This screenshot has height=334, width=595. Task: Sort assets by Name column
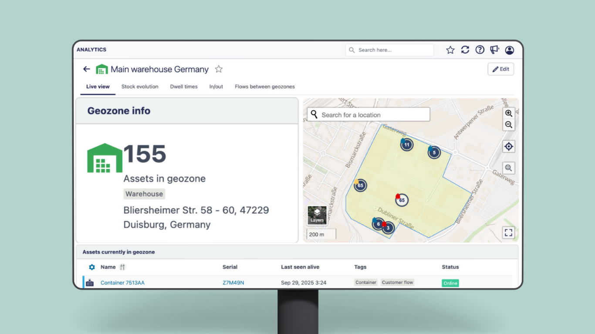point(122,267)
